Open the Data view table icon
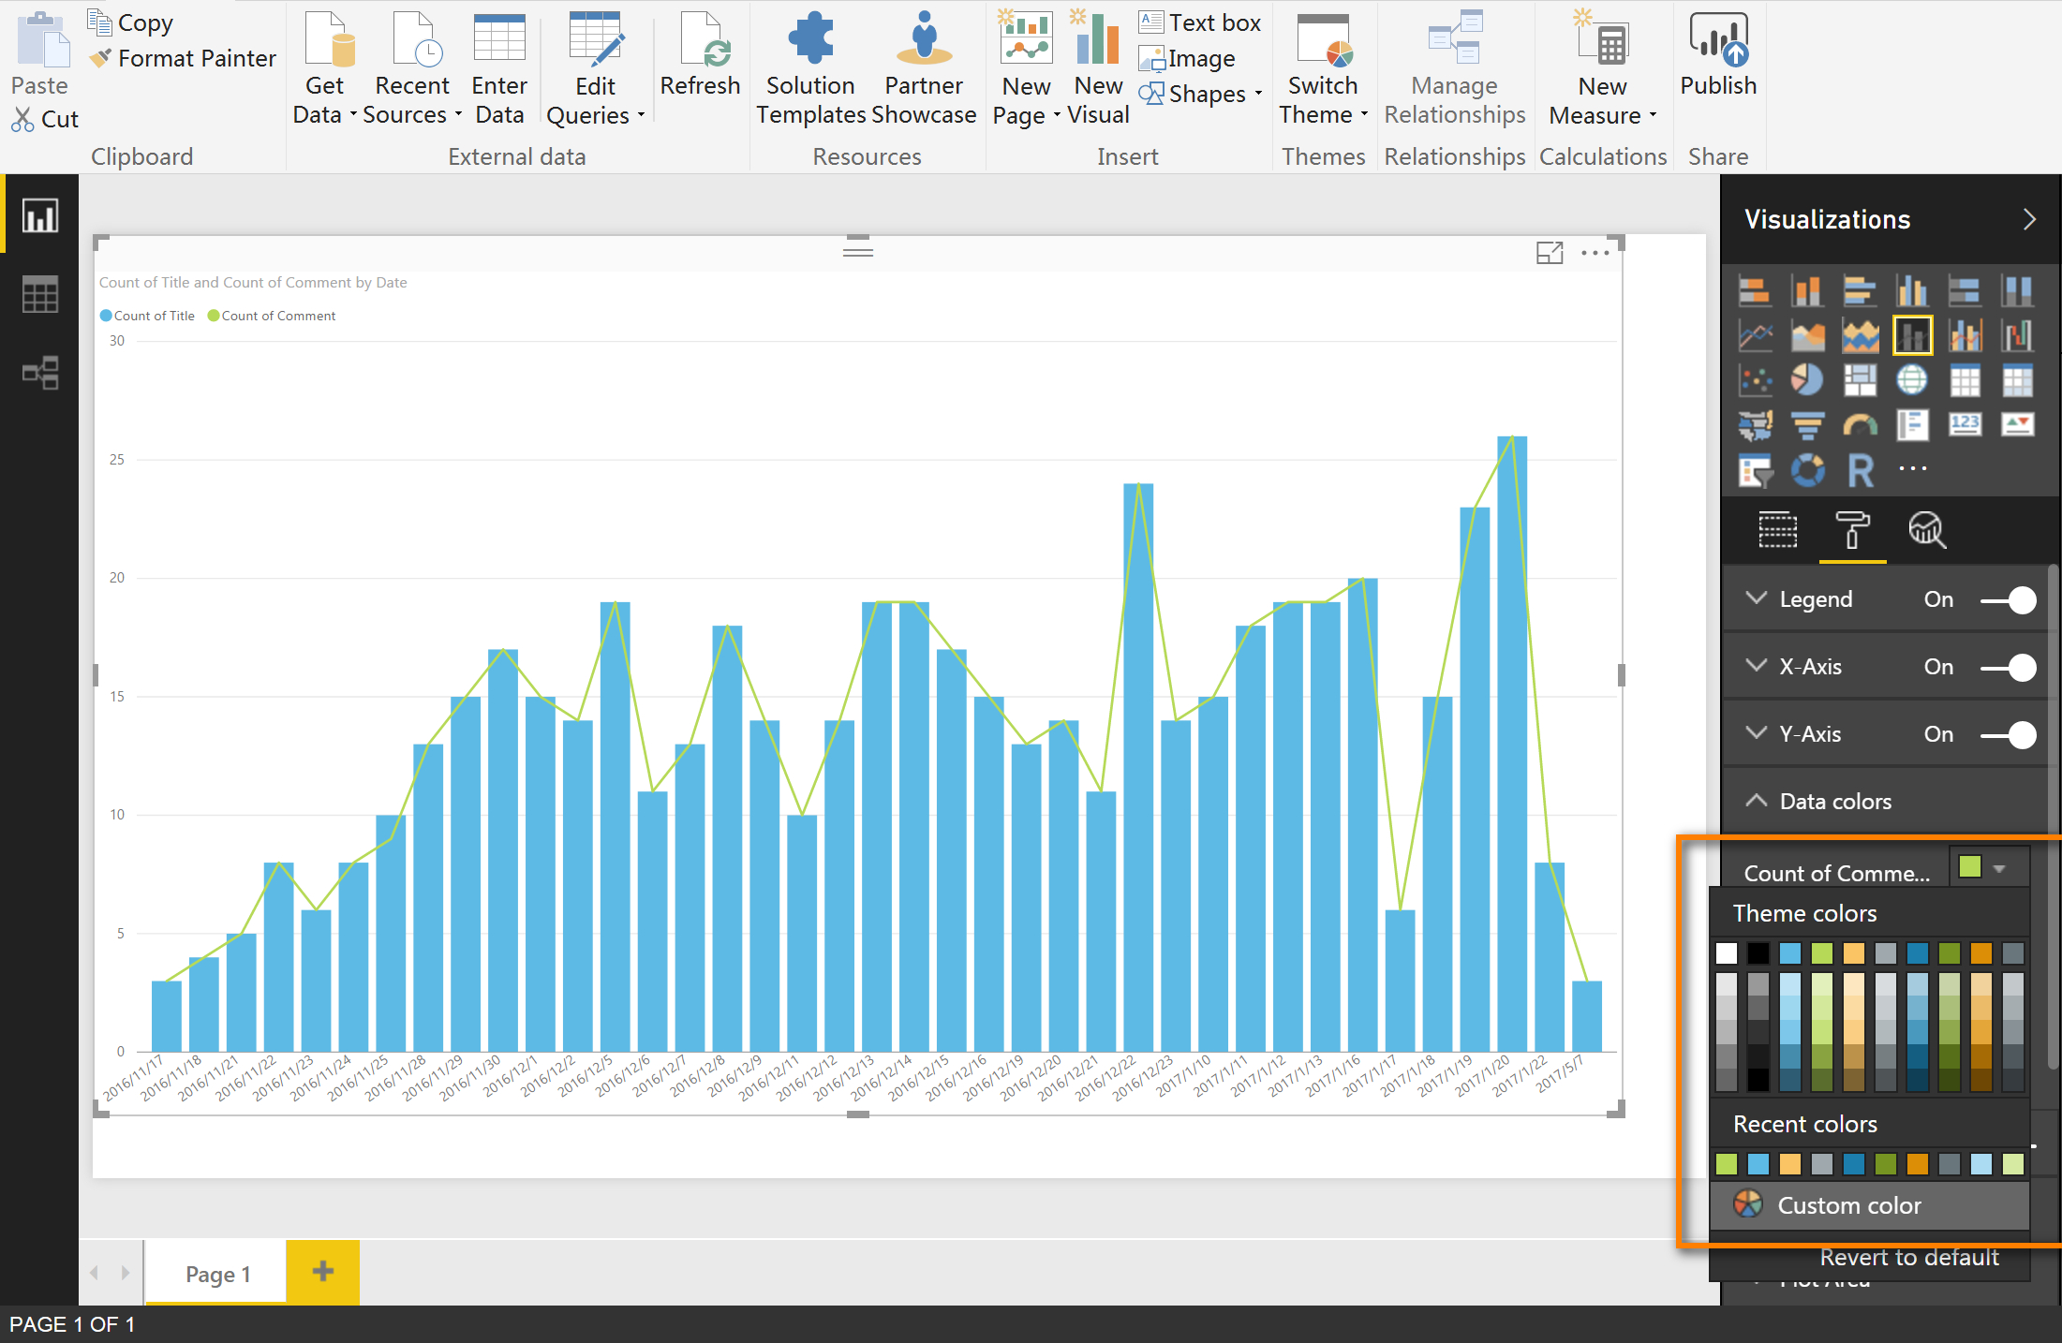This screenshot has width=2062, height=1343. [40, 294]
